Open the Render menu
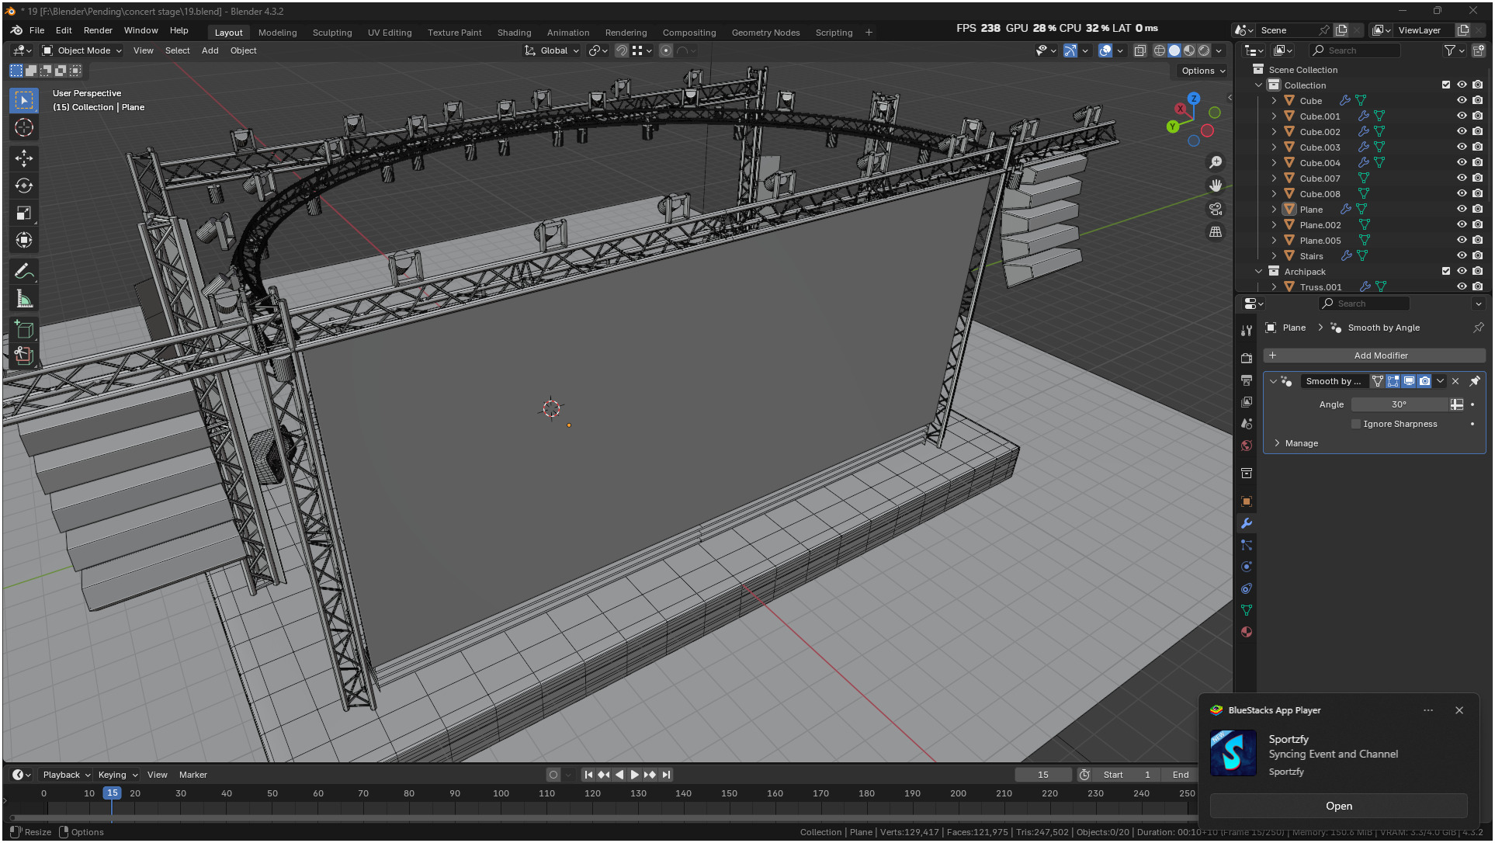1495x843 pixels. click(x=98, y=30)
